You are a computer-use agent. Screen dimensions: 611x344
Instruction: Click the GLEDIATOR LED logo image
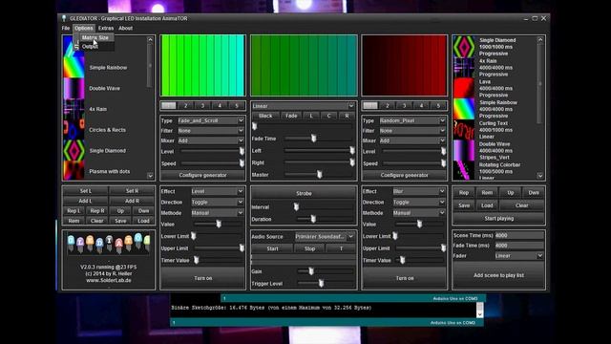pyautogui.click(x=109, y=244)
